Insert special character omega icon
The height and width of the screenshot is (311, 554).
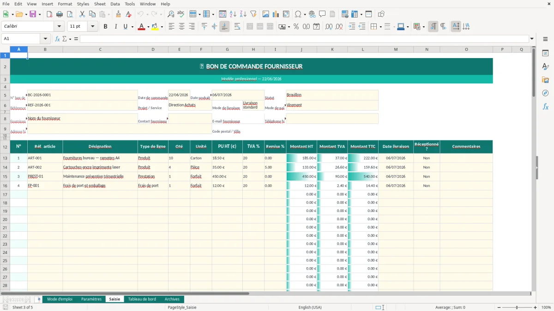tap(298, 14)
